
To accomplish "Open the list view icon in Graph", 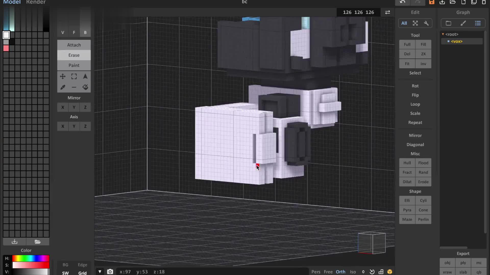I will pos(478,23).
